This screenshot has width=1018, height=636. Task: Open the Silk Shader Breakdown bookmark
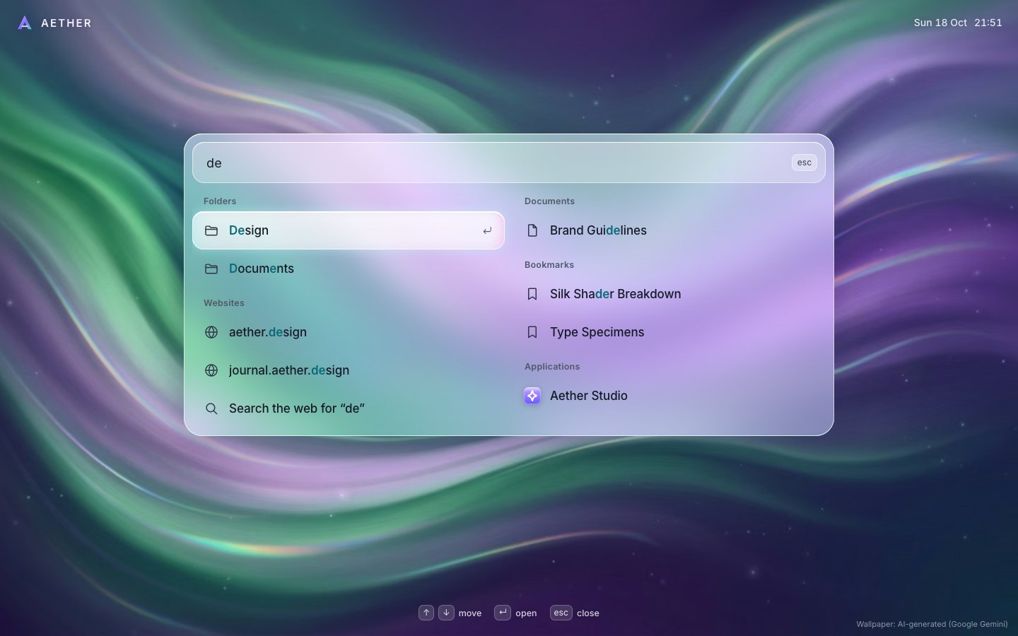pyautogui.click(x=669, y=294)
